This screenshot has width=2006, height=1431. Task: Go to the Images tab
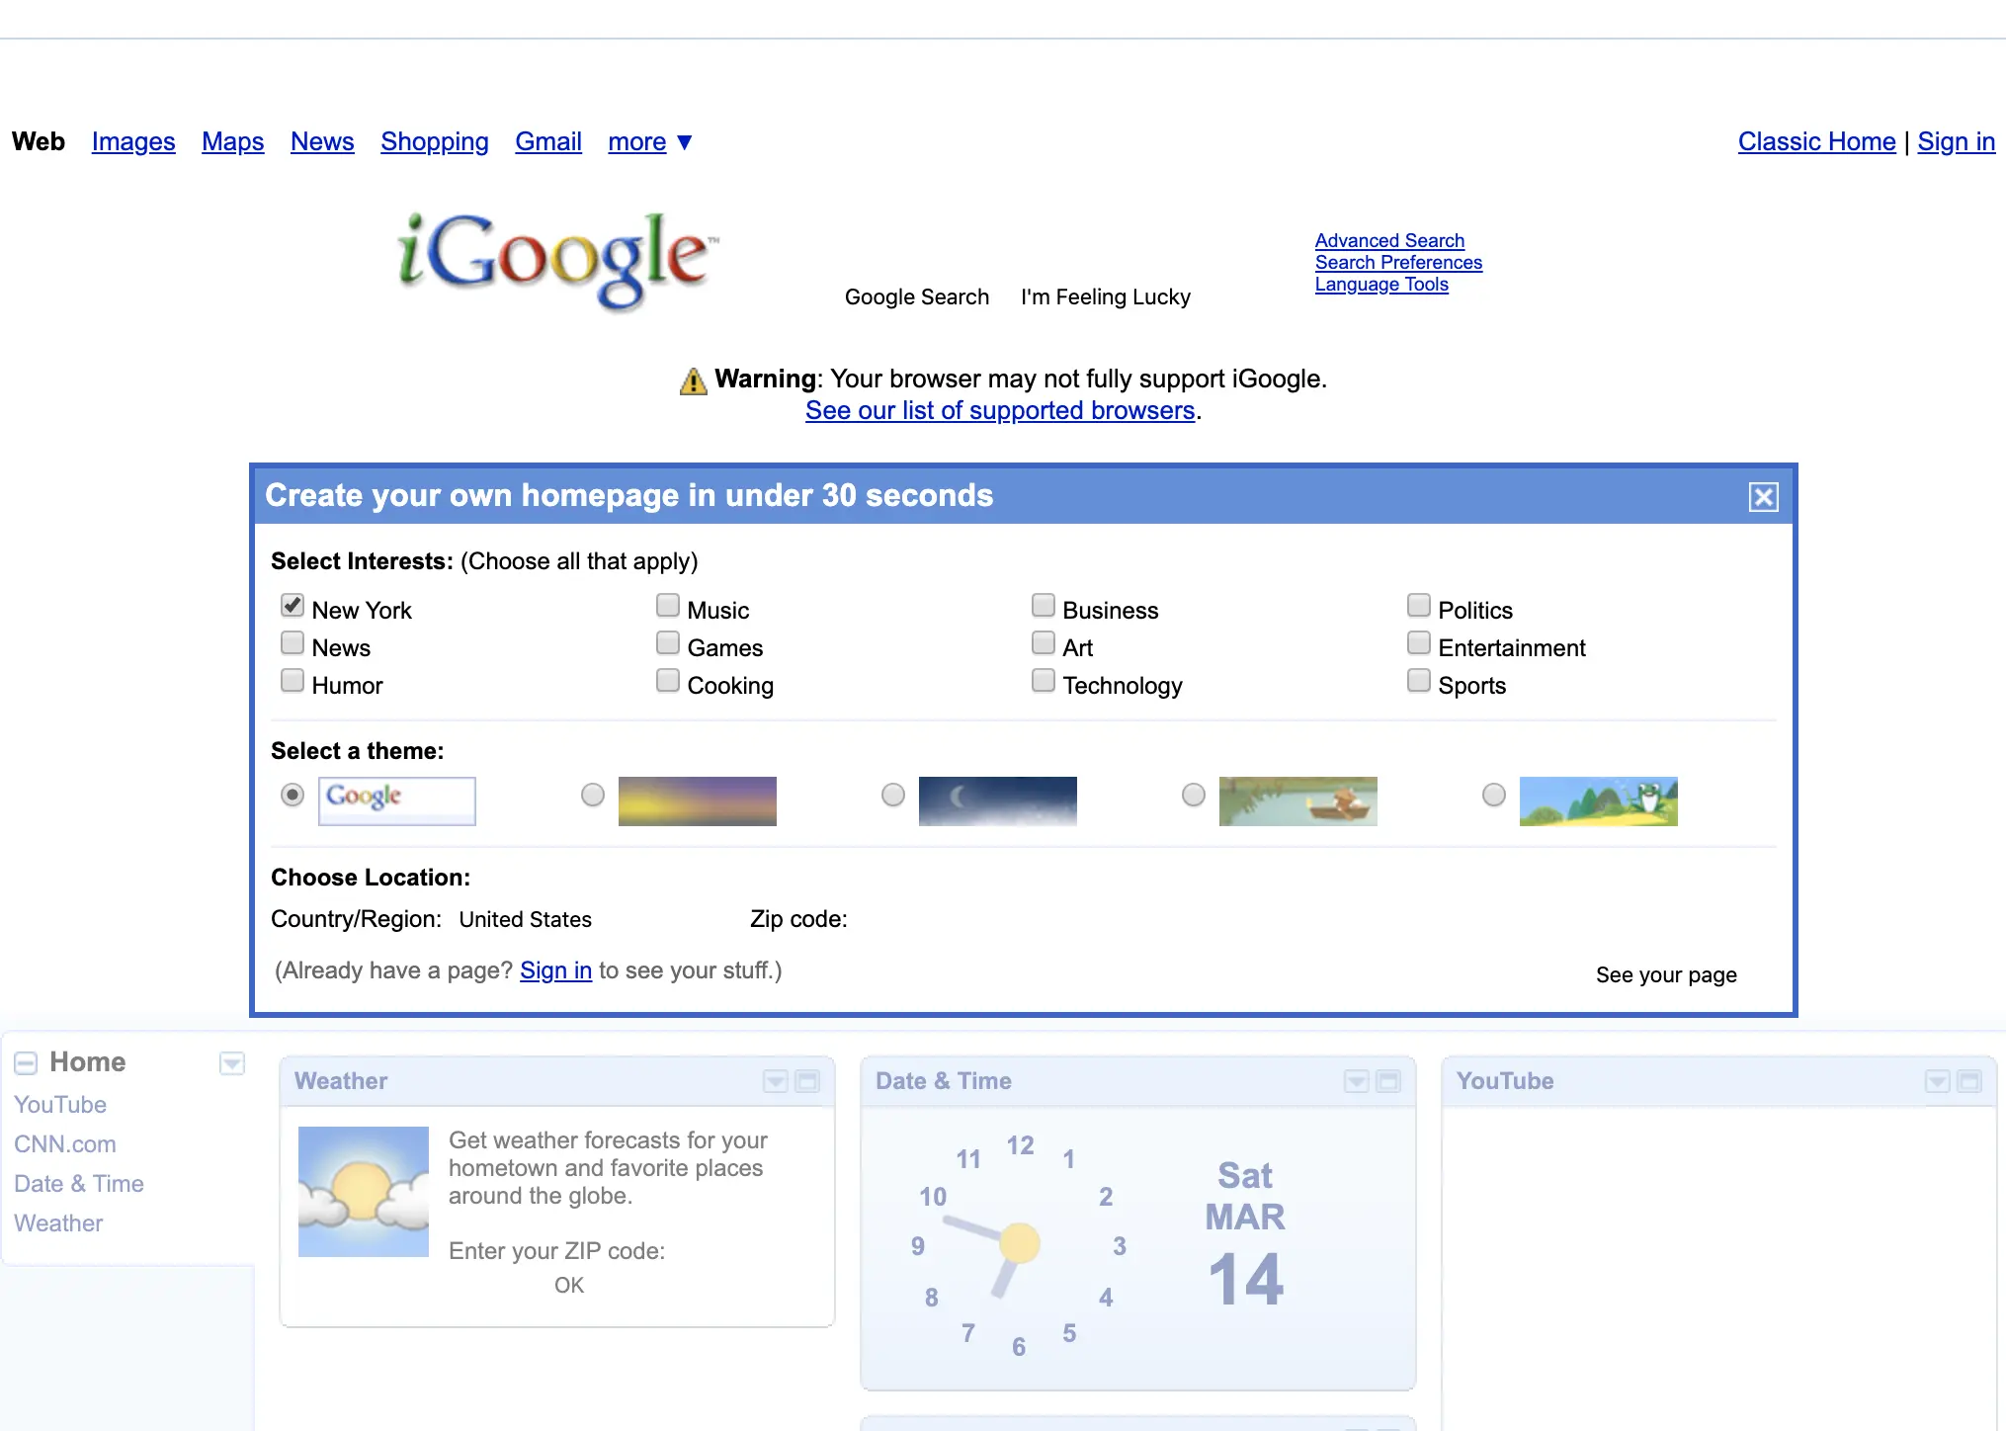click(133, 142)
